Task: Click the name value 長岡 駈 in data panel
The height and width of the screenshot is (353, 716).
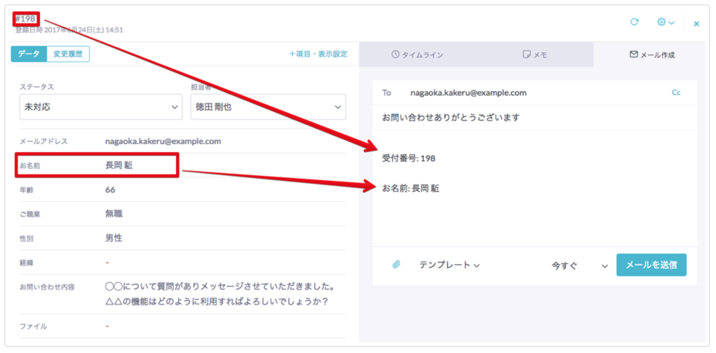Action: pyautogui.click(x=119, y=165)
